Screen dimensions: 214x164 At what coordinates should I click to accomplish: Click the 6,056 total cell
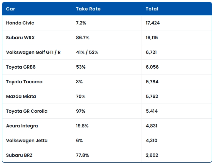tap(152, 67)
